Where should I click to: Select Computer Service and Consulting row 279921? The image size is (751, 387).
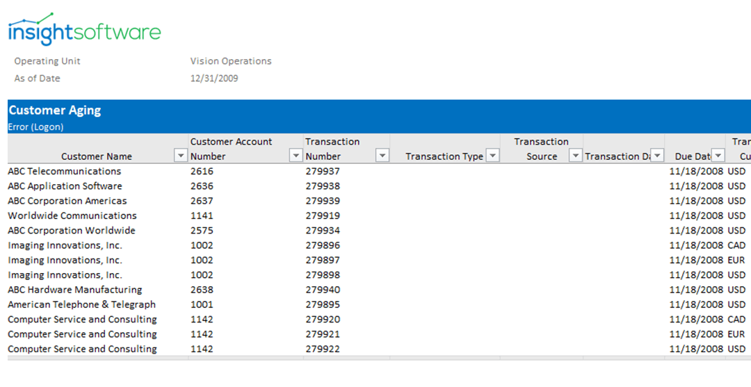82,334
